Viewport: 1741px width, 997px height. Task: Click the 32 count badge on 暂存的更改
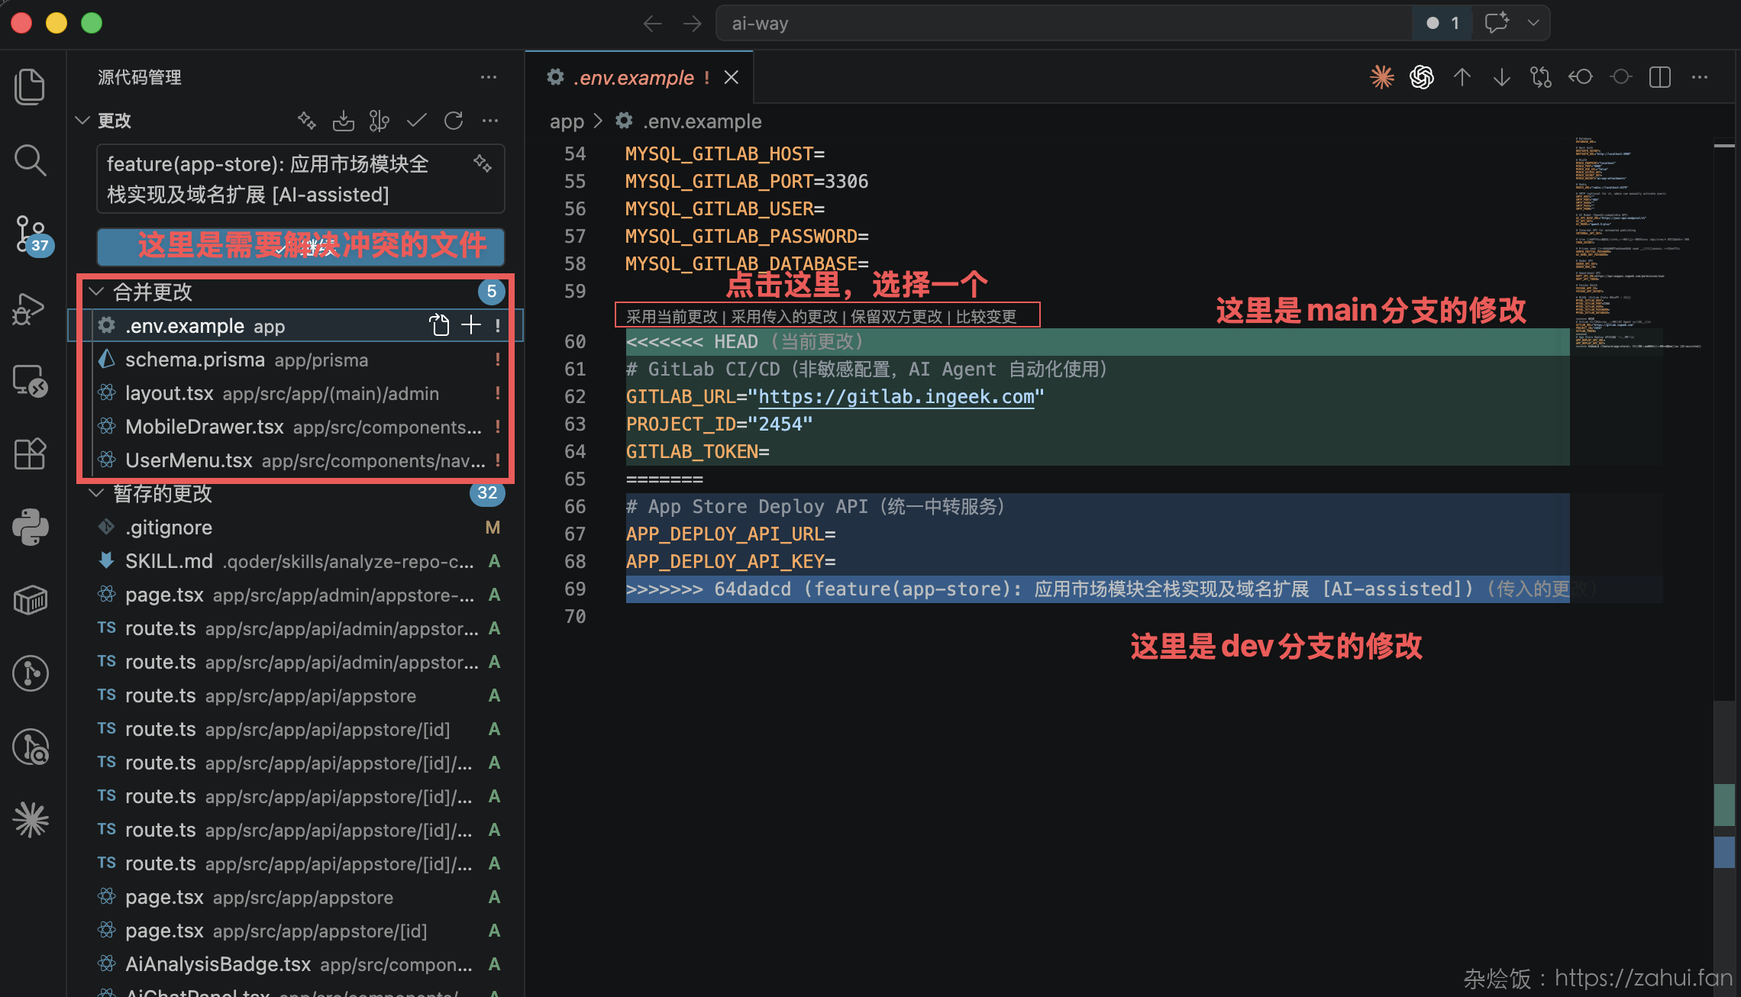[x=487, y=493]
